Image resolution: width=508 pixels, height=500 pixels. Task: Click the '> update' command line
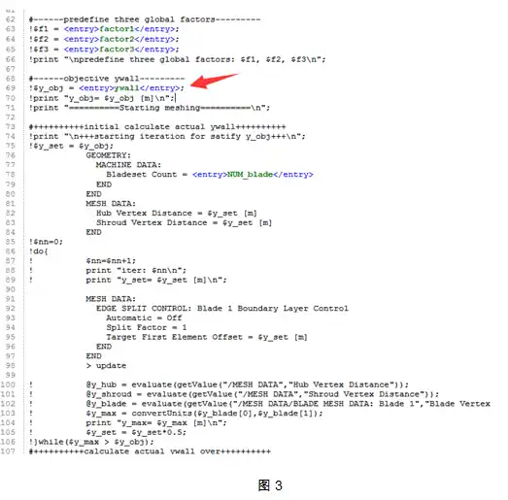tap(106, 366)
